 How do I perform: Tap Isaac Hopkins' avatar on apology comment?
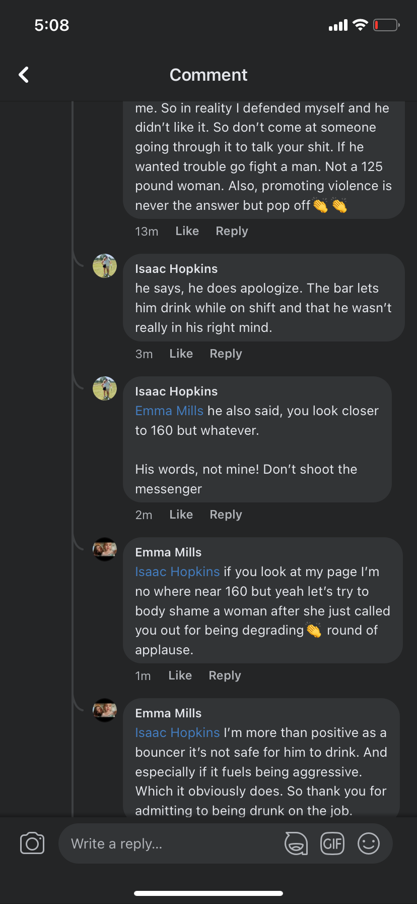(105, 266)
